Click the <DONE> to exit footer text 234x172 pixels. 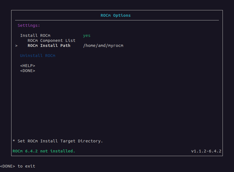pos(18,166)
